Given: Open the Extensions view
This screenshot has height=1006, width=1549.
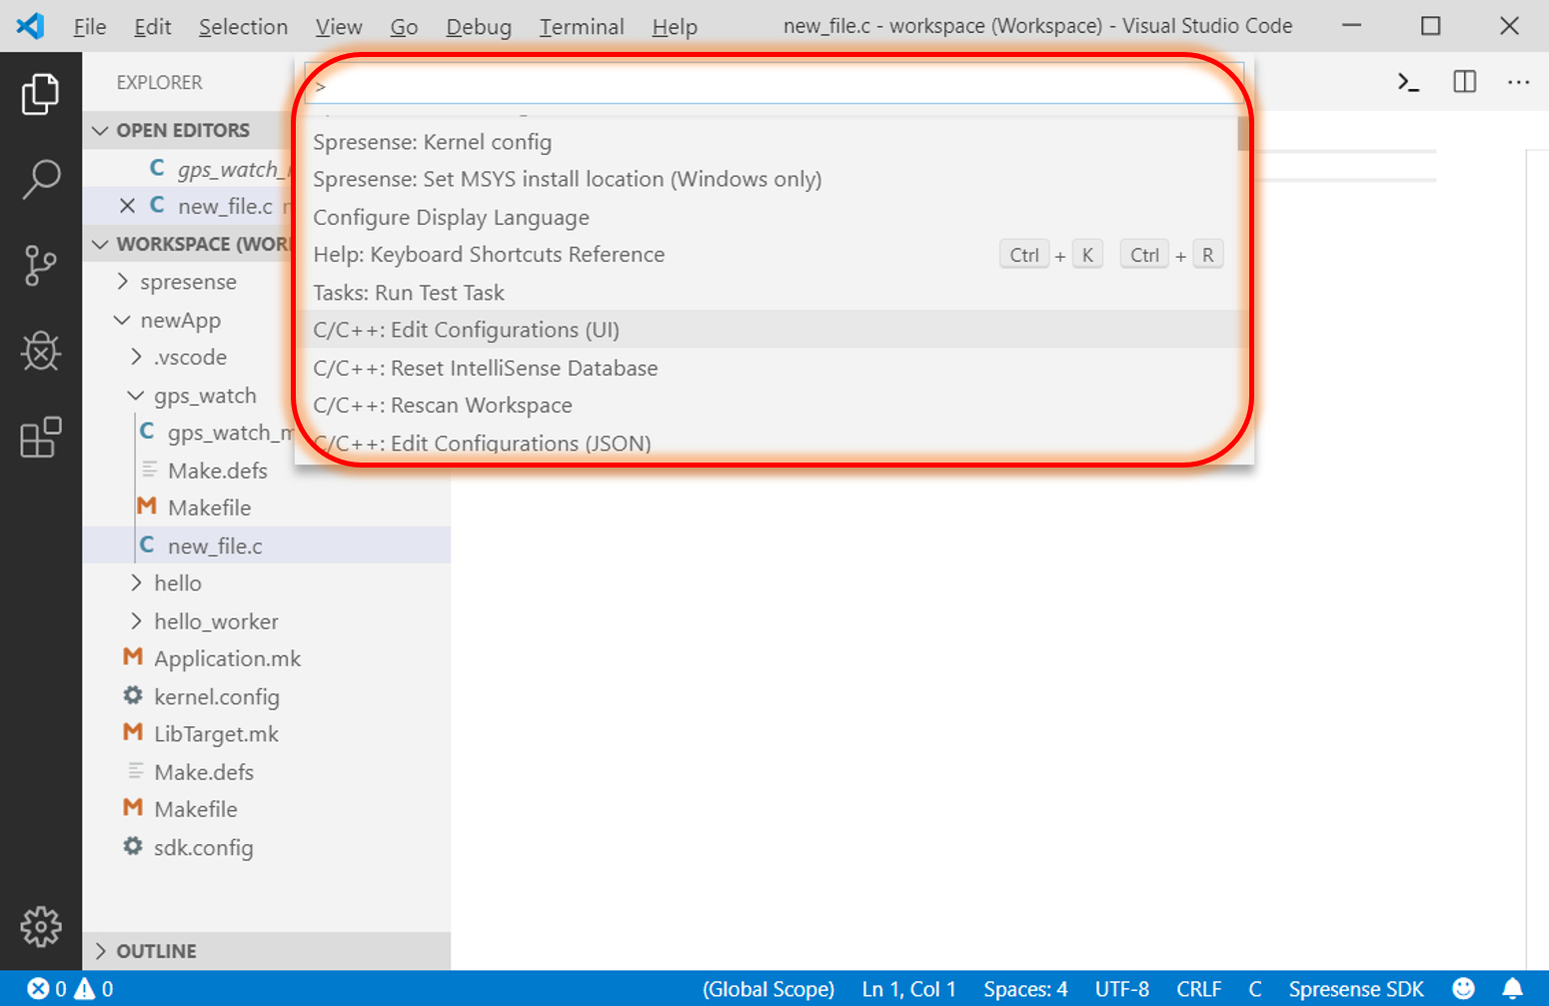Looking at the screenshot, I should coord(41,438).
